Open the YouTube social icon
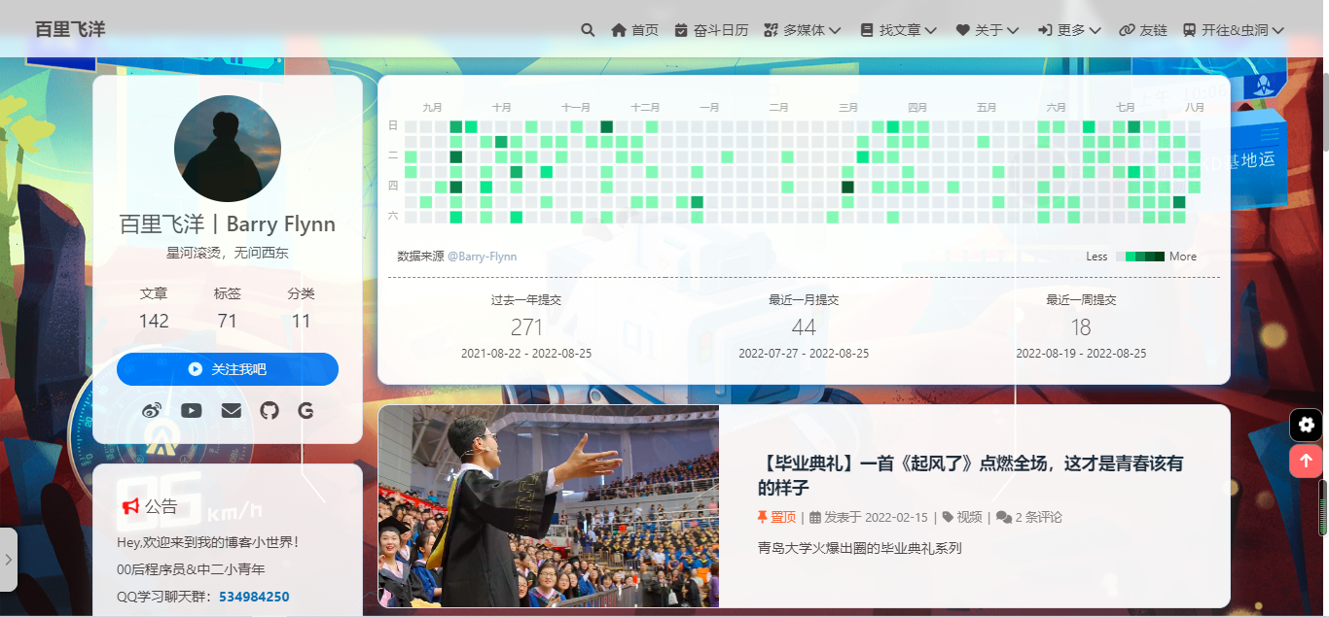 coord(192,411)
